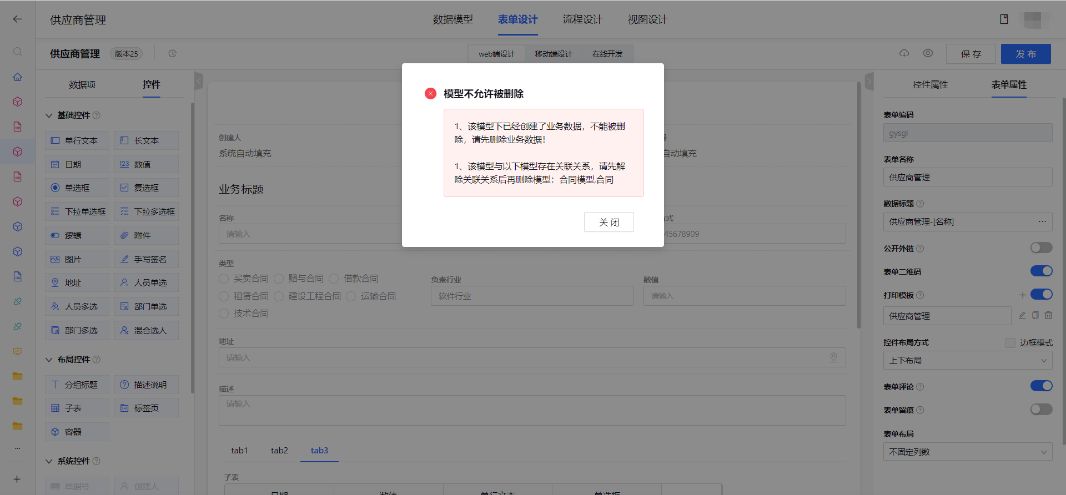Open the 数据标题 ellipsis selector

point(1042,221)
